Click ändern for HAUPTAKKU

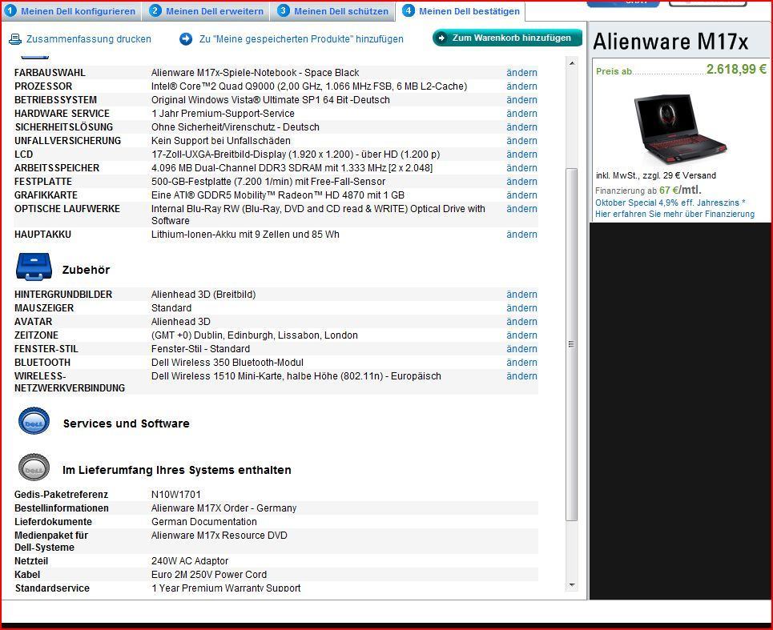(521, 235)
